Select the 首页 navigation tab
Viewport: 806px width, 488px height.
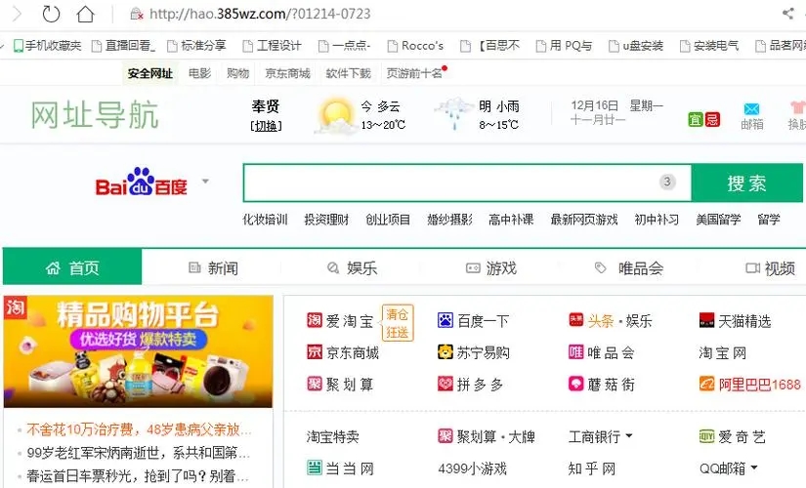coord(72,267)
